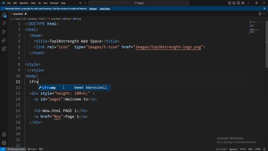Open the Manage gear settings icon
This screenshot has width=268, height=151.
4,143
